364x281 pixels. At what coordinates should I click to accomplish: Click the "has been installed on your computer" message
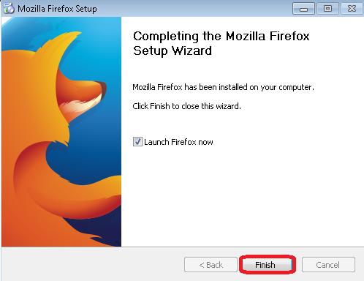click(249, 87)
